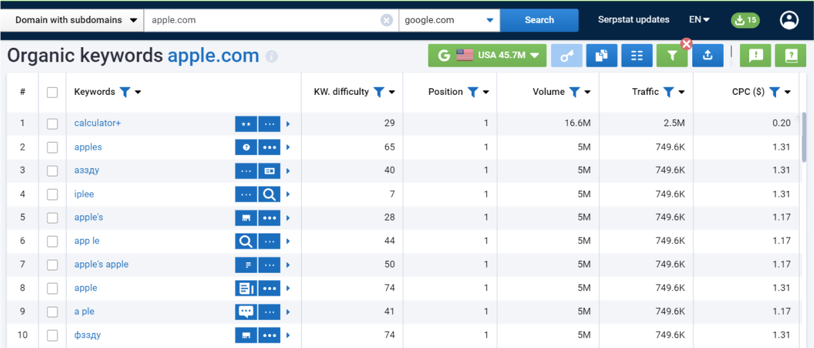
Task: Click the info icon beside apple.com heading
Action: pyautogui.click(x=272, y=57)
